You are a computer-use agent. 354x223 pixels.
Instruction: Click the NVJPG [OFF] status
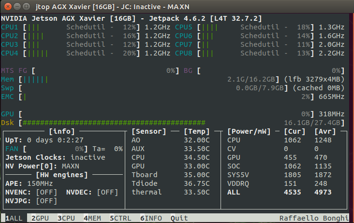46,201
